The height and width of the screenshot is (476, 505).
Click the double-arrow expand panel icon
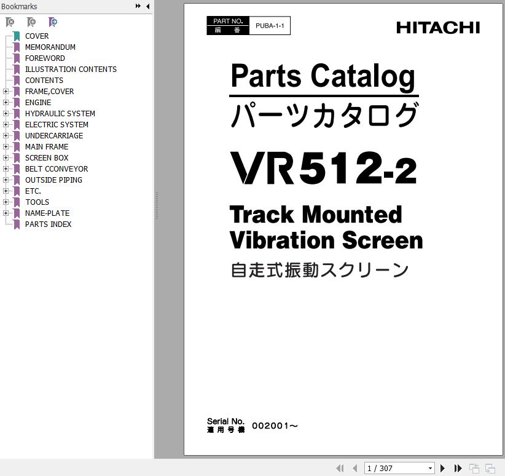coord(138,6)
